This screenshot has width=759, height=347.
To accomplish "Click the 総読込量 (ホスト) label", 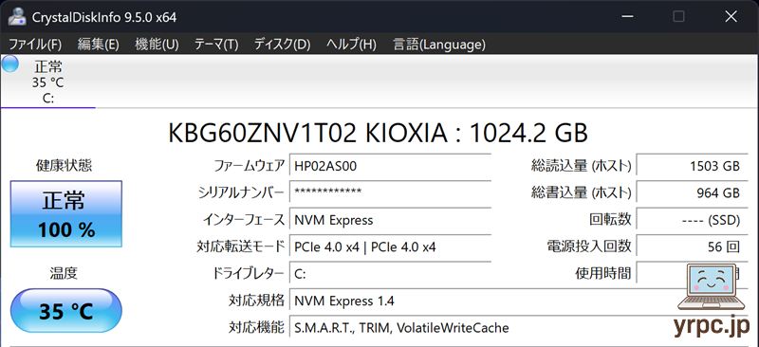I will [x=582, y=166].
